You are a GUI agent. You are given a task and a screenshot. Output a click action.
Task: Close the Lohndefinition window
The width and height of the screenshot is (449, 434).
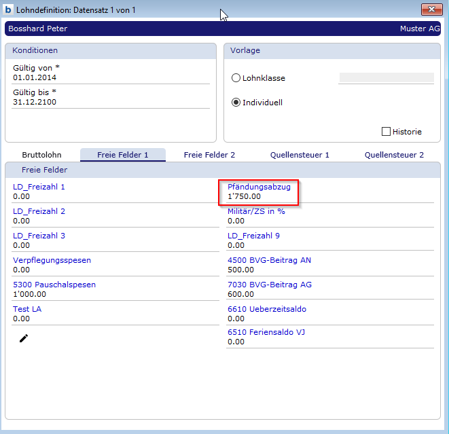pos(432,9)
